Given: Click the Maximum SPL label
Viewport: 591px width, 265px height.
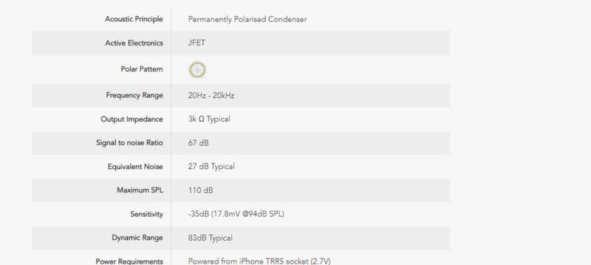Looking at the screenshot, I should [x=140, y=190].
